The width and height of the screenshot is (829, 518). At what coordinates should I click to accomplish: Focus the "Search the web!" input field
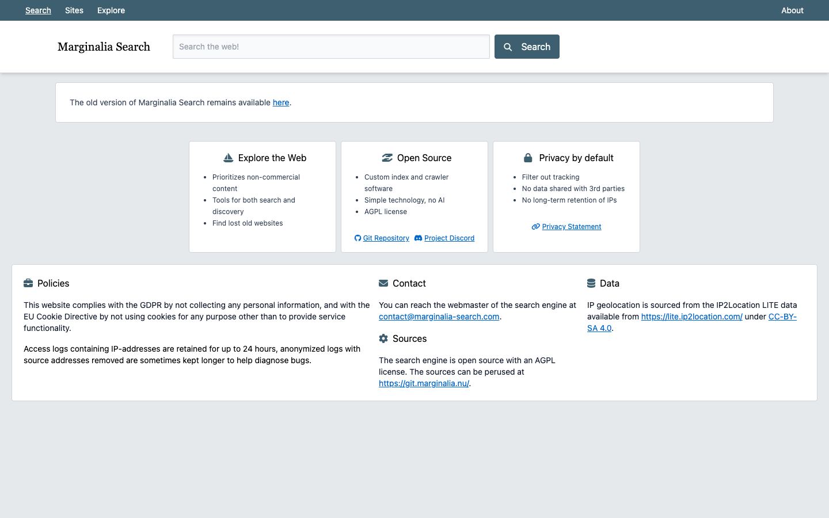[x=331, y=47]
